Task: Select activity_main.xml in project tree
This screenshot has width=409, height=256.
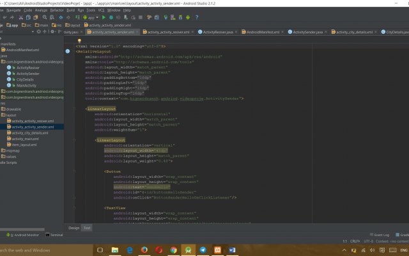Action: [23, 139]
